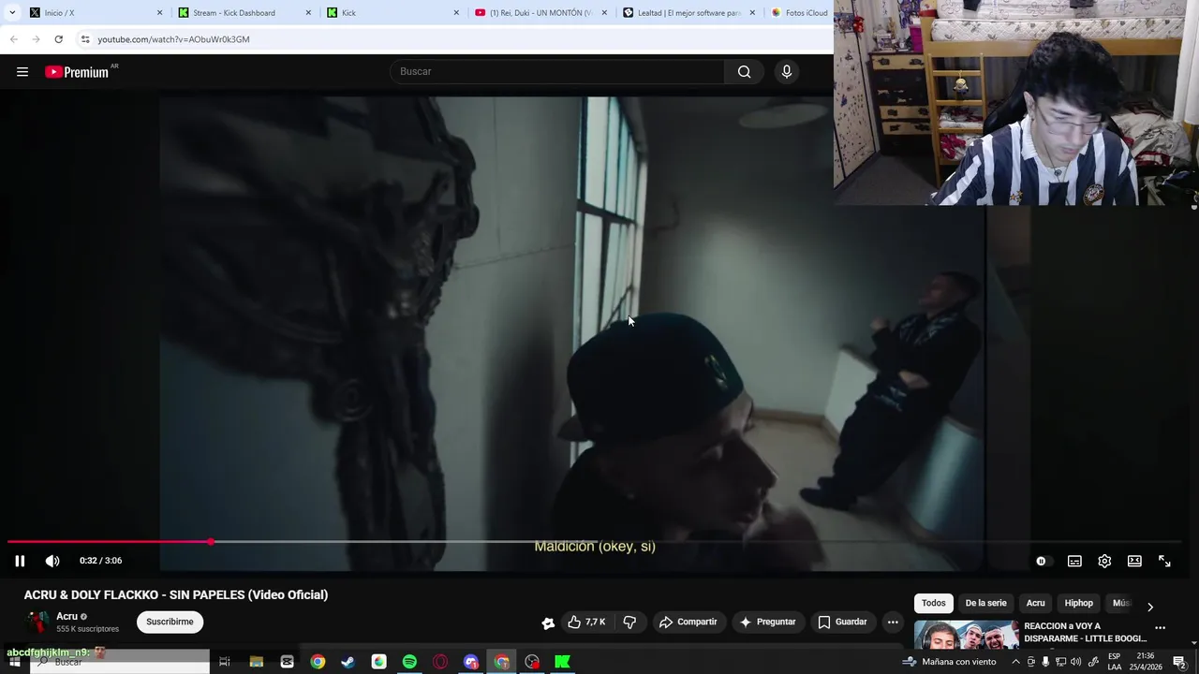
Task: Select the Todos filter chip
Action: [933, 603]
